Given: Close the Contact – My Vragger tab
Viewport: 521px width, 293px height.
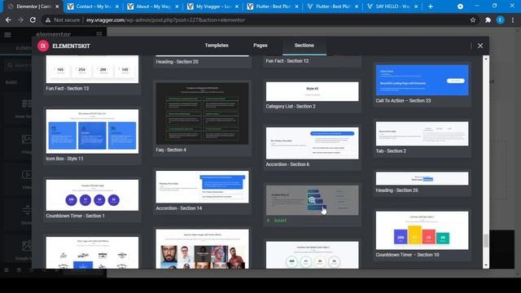Looking at the screenshot, I should [117, 7].
